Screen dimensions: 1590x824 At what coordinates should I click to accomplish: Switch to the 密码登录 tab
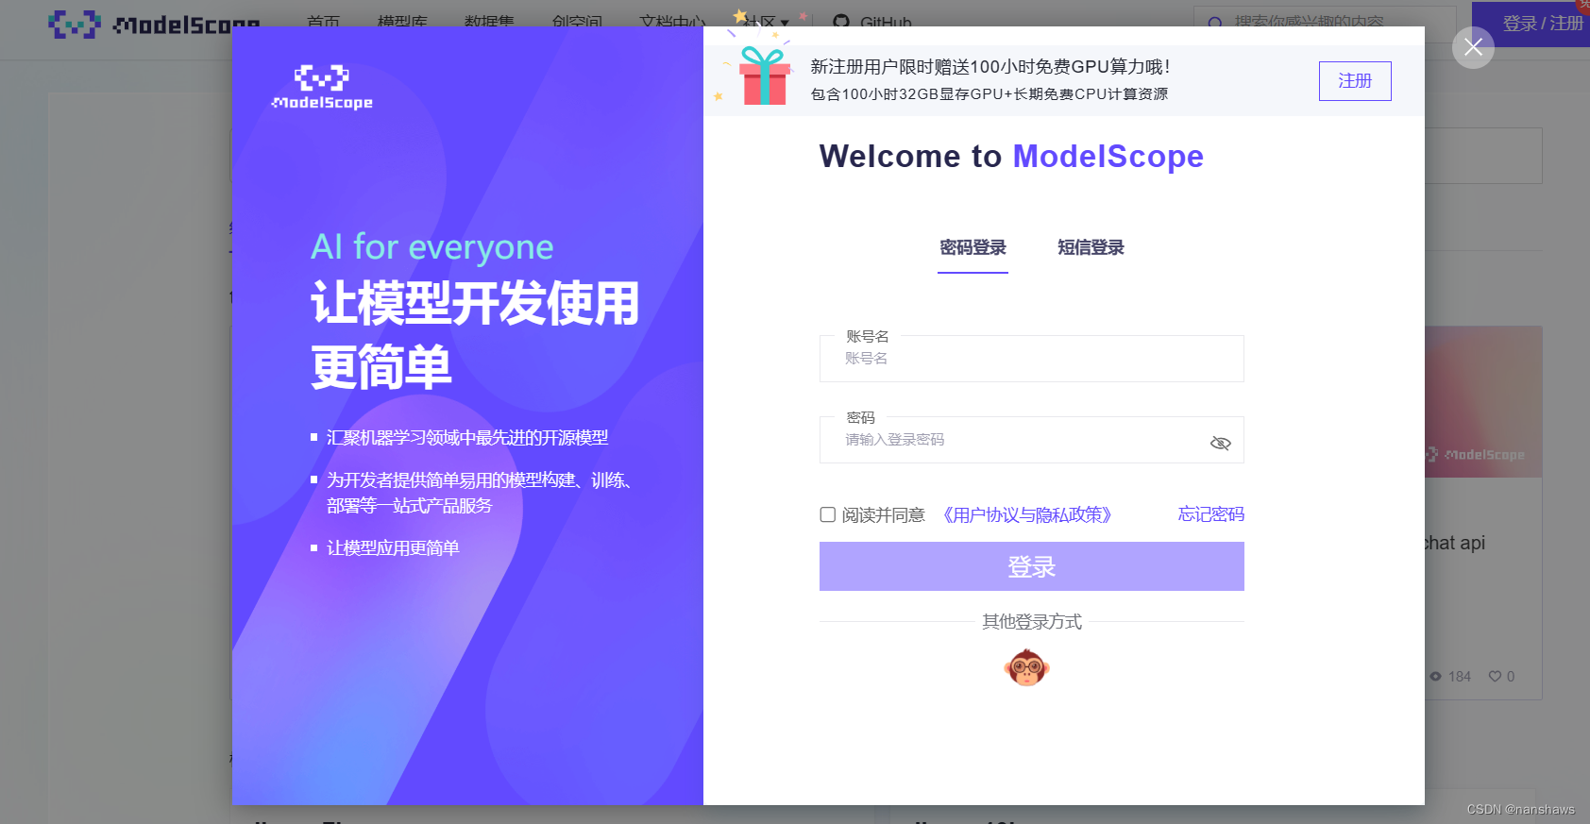tap(973, 247)
